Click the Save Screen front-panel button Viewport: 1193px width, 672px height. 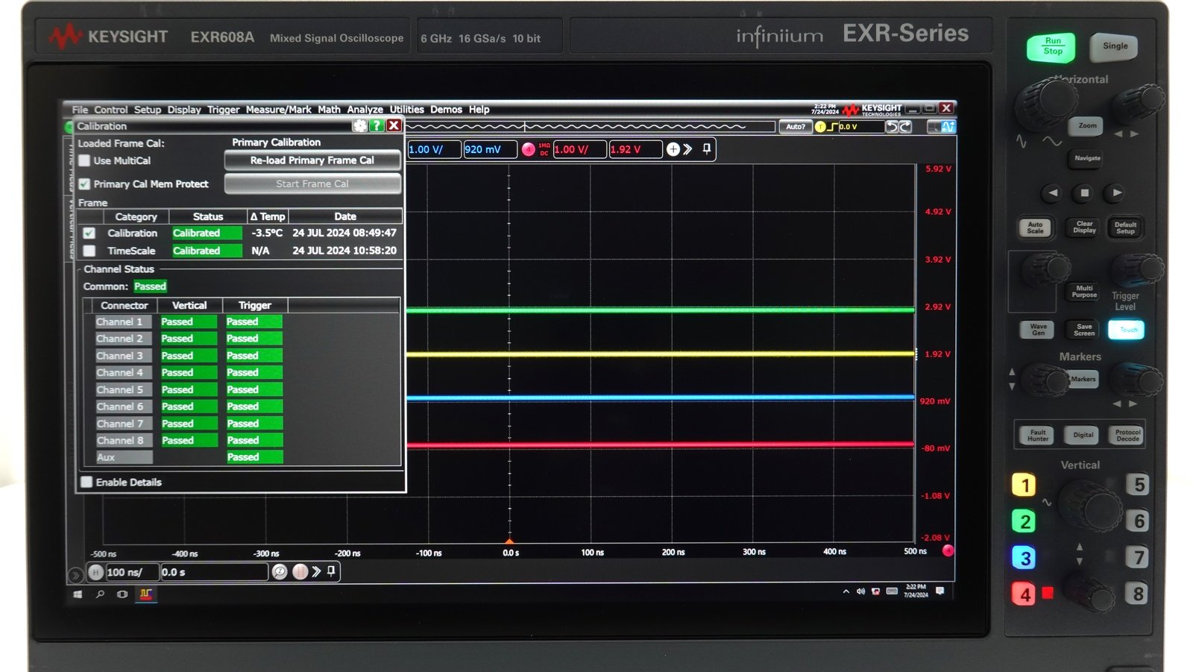(1084, 330)
